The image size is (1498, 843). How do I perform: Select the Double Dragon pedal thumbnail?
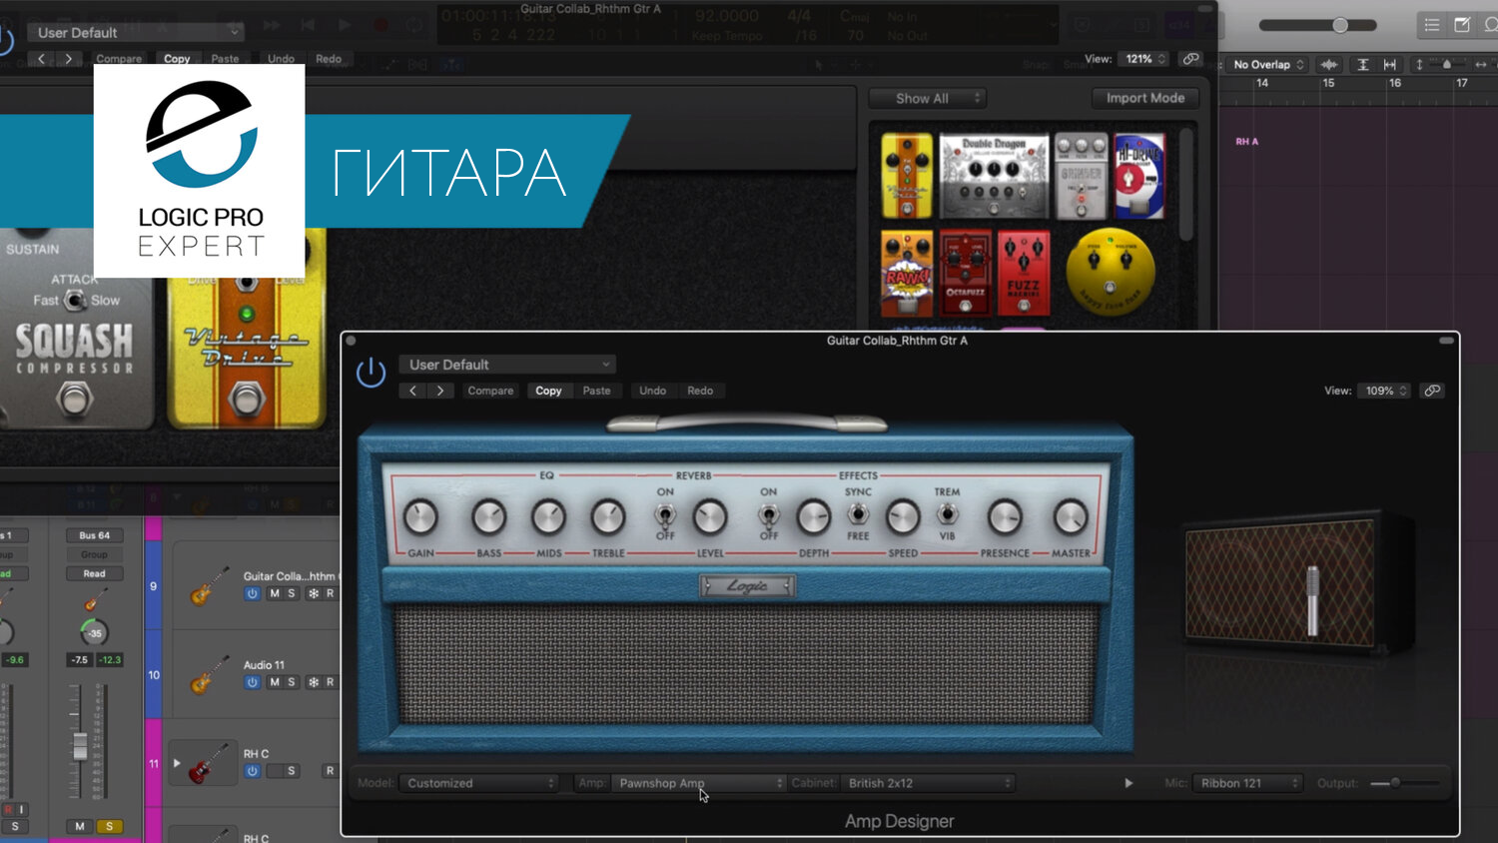[x=994, y=176]
